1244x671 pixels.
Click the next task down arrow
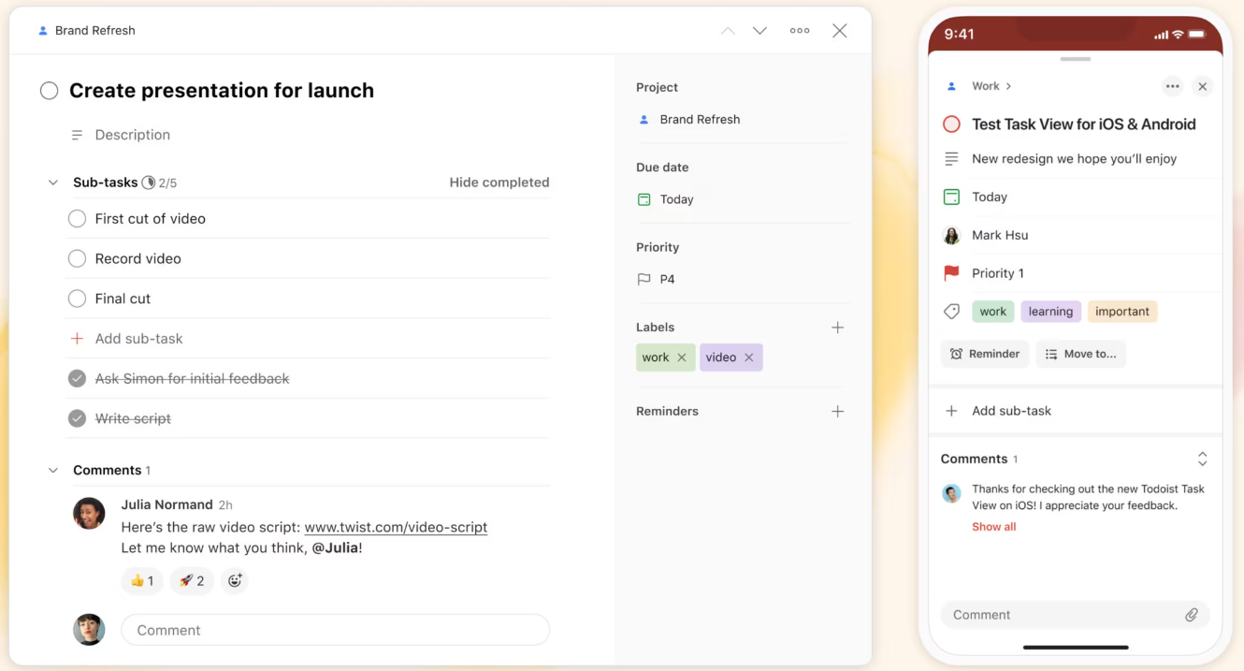759,30
